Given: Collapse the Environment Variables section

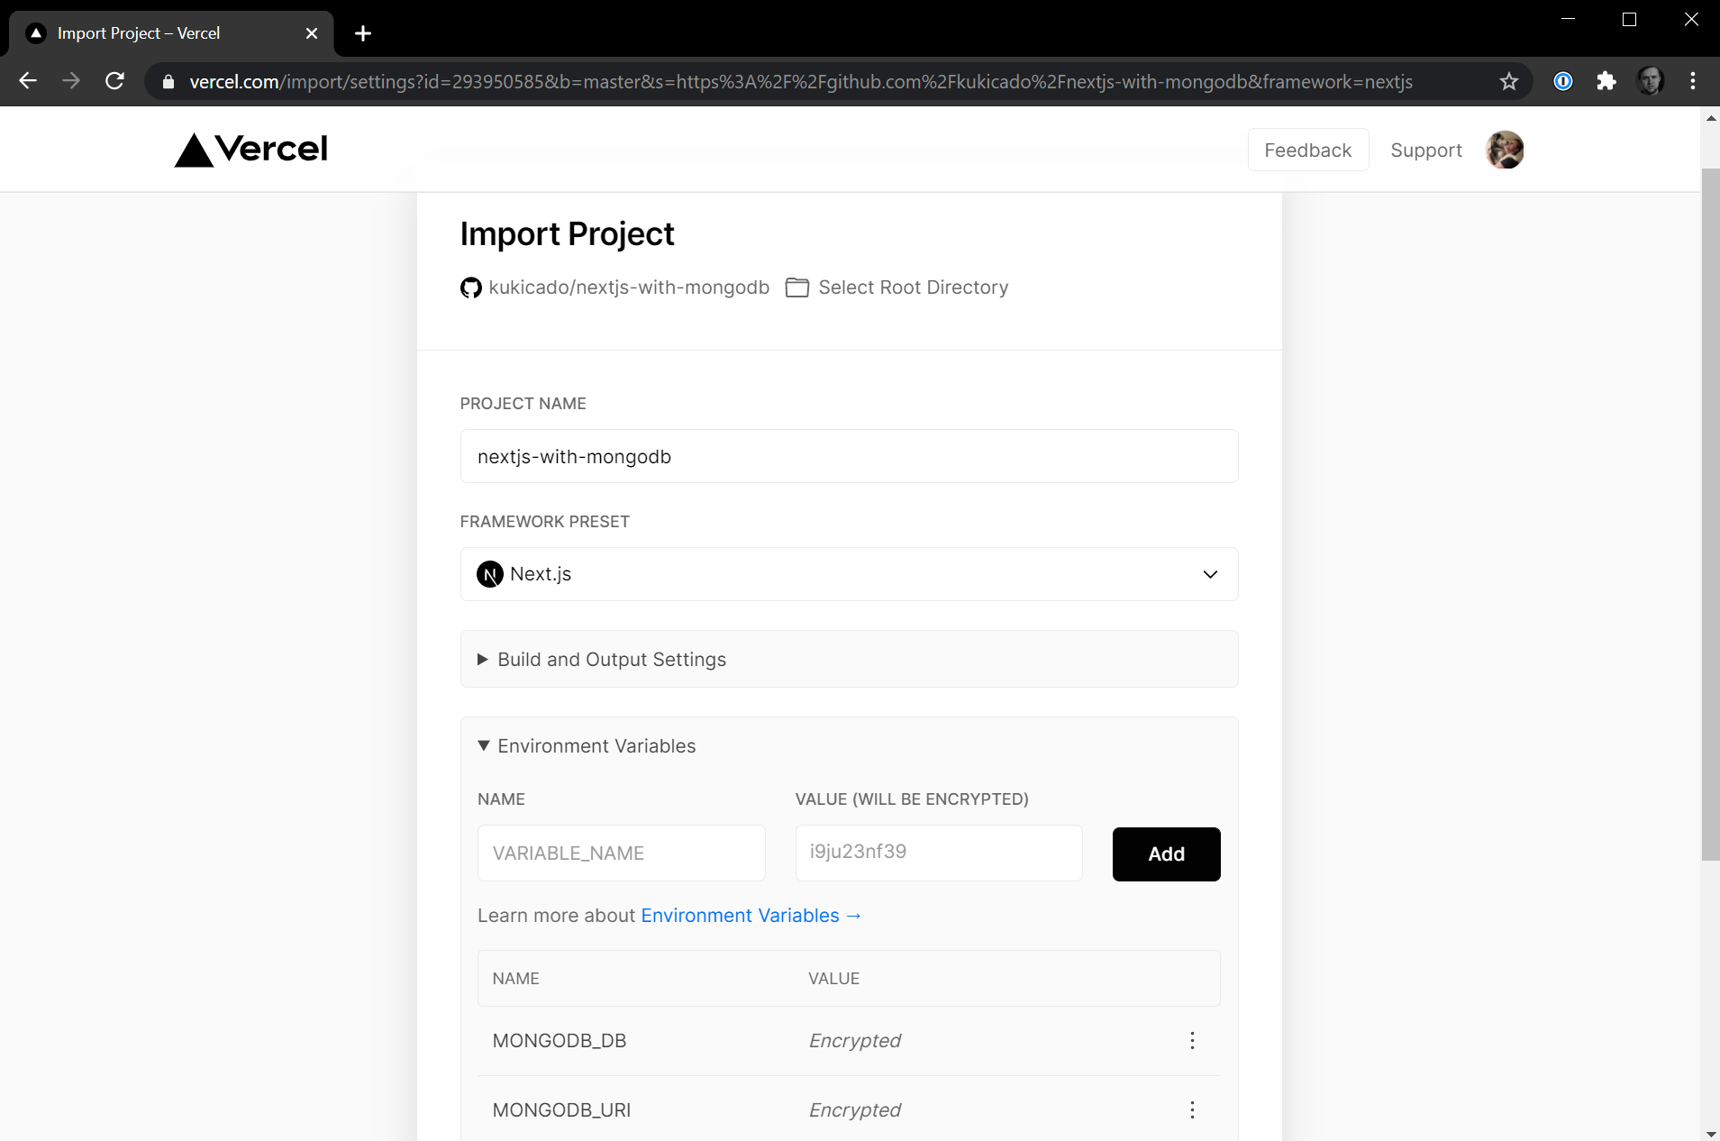Looking at the screenshot, I should [x=587, y=746].
